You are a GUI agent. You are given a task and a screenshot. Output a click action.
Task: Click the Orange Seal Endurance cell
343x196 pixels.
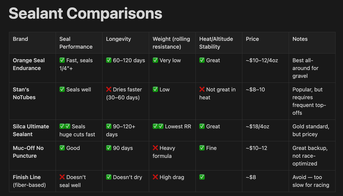point(32,68)
